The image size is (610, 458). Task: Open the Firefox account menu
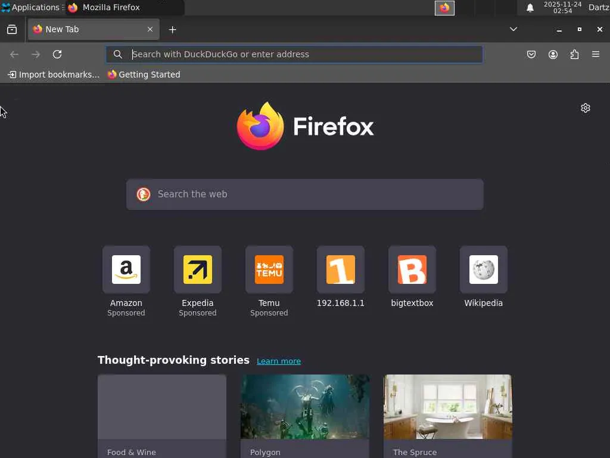[x=553, y=54]
